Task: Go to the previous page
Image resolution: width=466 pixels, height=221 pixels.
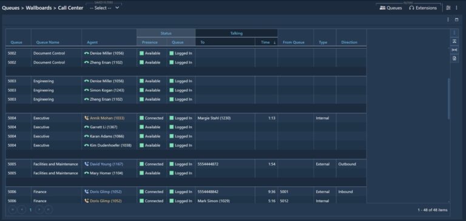Action: coord(21,209)
